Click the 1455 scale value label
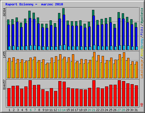This screenshot has height=113, width=145. [x=4, y=55]
